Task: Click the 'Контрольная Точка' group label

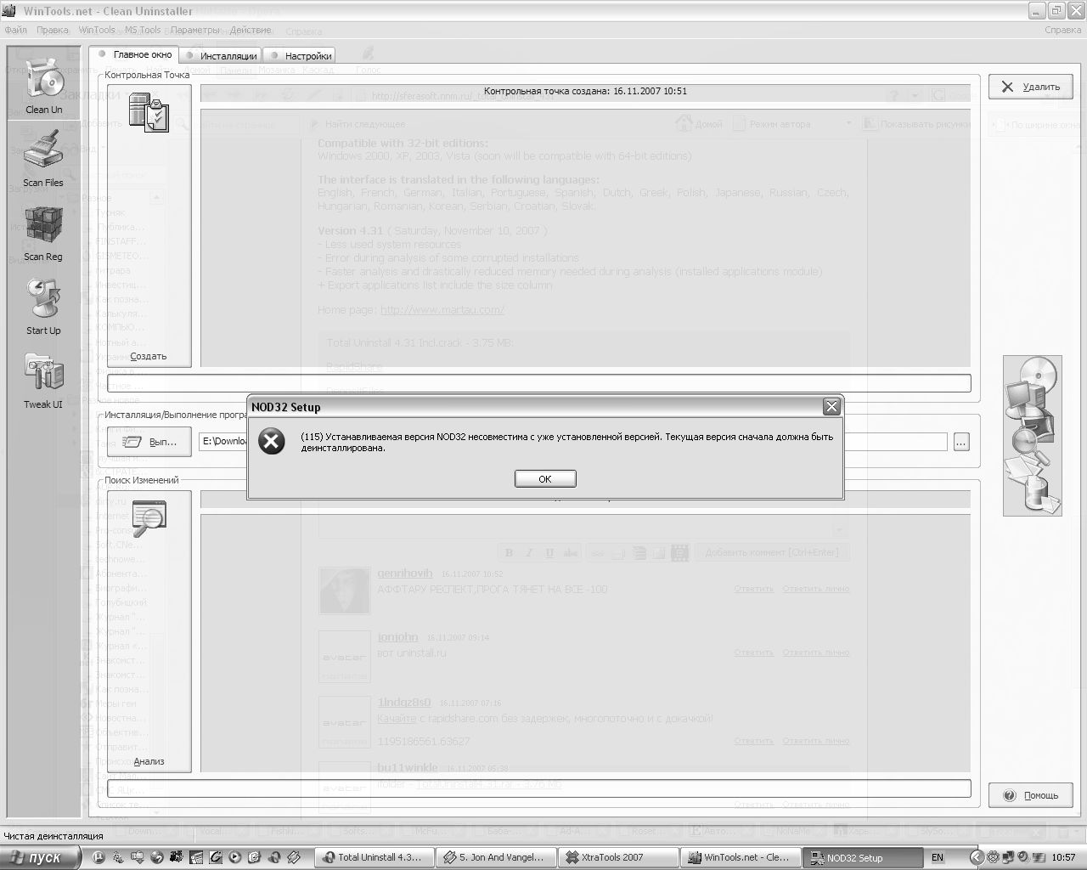Action: 147,75
